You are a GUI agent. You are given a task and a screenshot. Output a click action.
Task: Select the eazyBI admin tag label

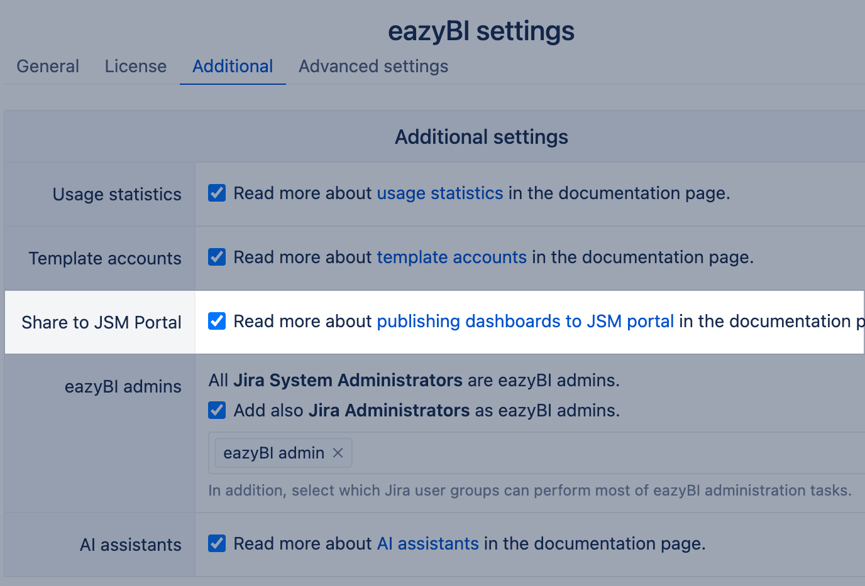273,453
